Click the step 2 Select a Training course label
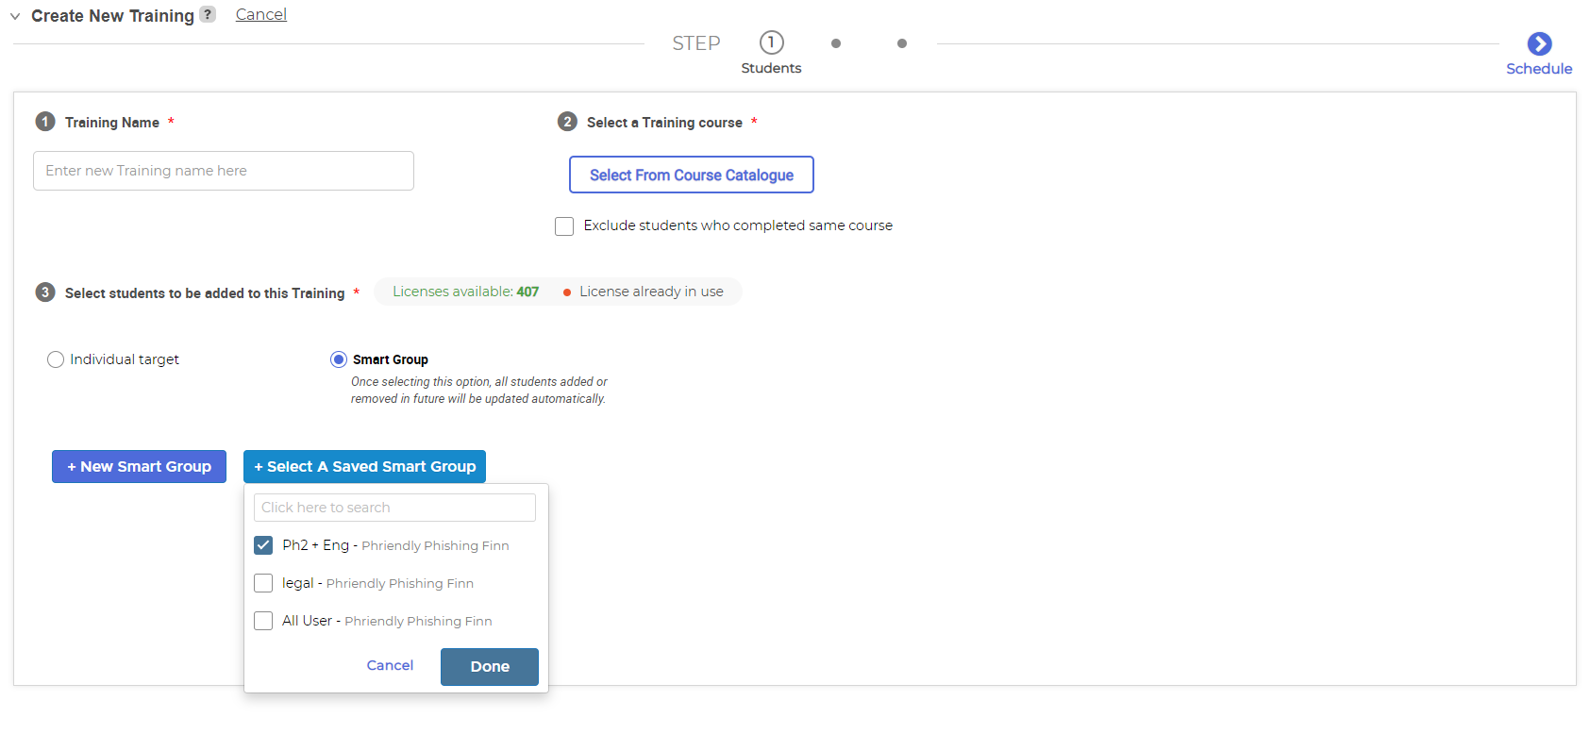The height and width of the screenshot is (734, 1590). [664, 123]
